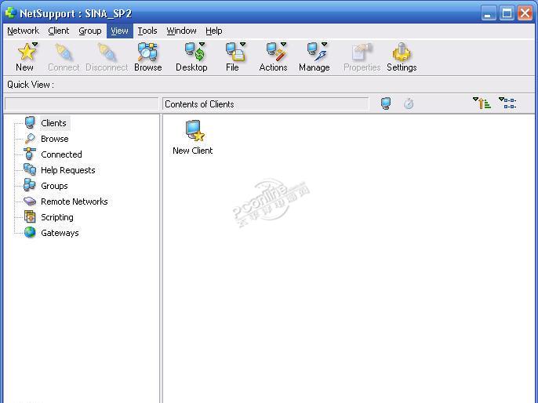Expand the Desktop button dropdown arrow
The image size is (538, 403).
click(202, 44)
